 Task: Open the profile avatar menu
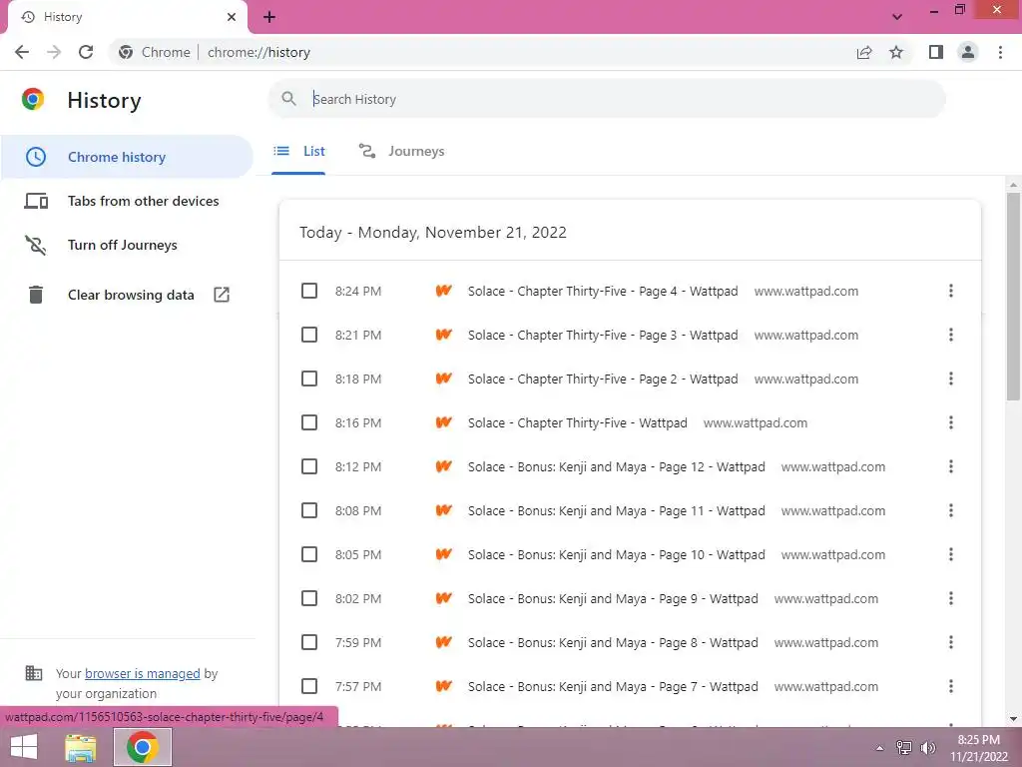(968, 52)
